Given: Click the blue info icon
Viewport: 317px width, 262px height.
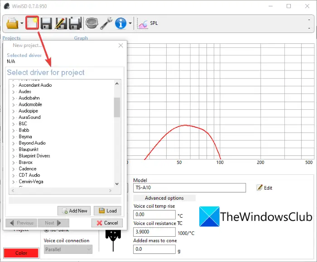Looking at the screenshot, I should [121, 23].
